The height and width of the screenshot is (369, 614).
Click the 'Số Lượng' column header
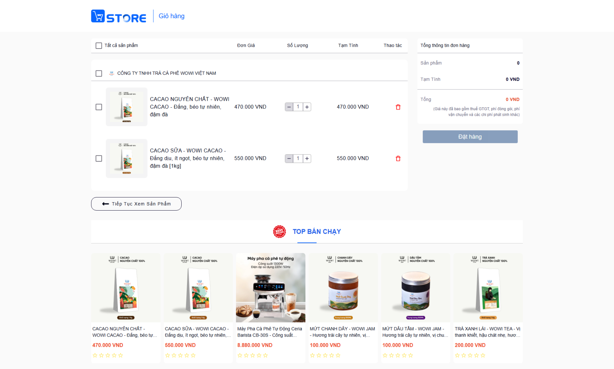click(297, 45)
